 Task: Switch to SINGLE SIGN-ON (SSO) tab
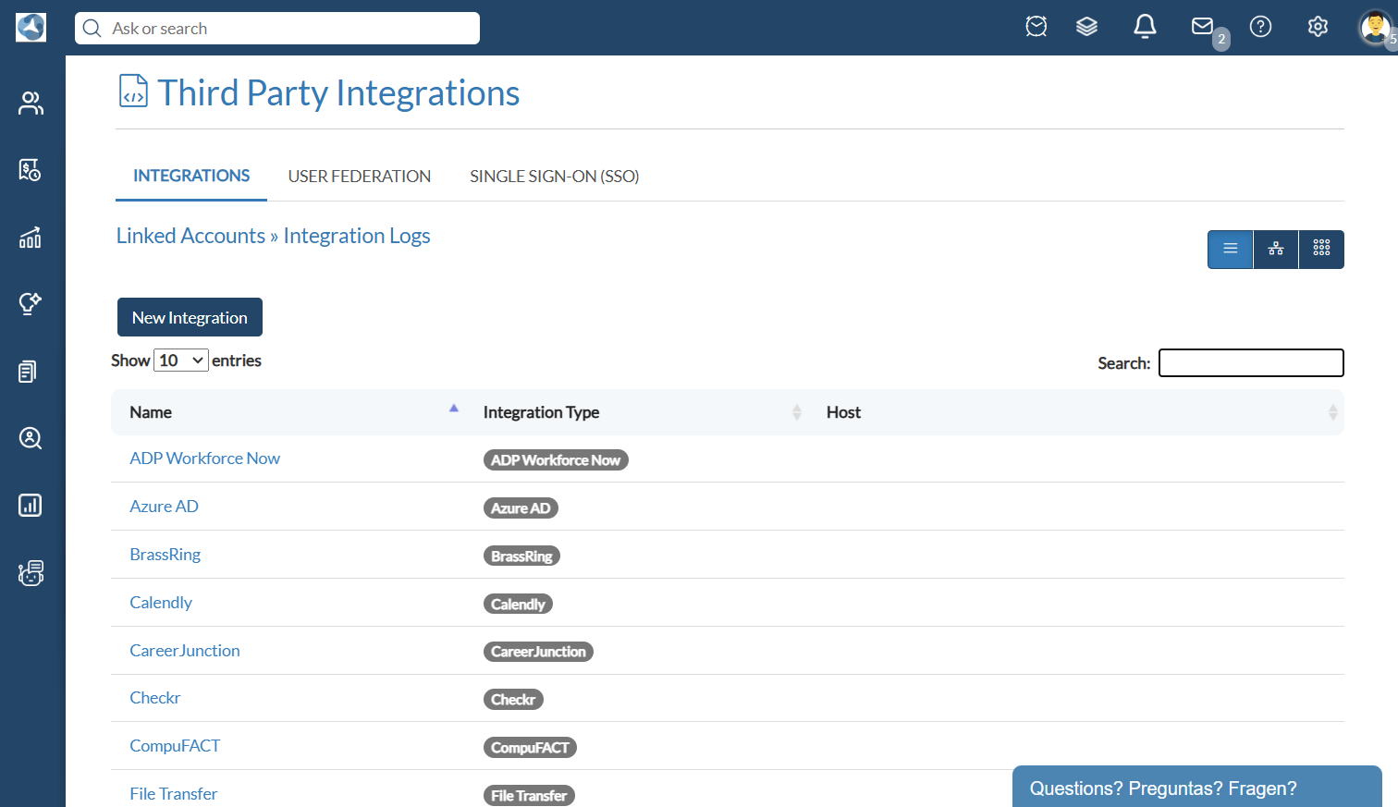554,177
